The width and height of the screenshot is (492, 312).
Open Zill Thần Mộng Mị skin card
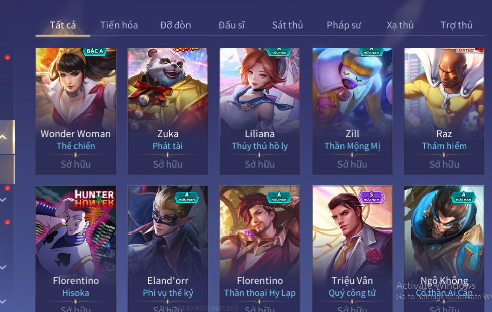352,111
